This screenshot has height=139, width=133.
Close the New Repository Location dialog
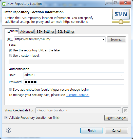pyautogui.click(x=125, y=3)
